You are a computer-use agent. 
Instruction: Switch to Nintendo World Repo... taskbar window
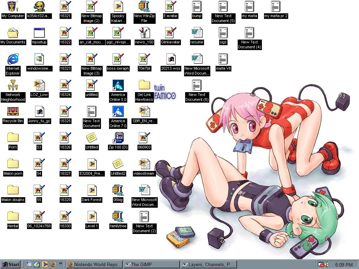[95, 265]
